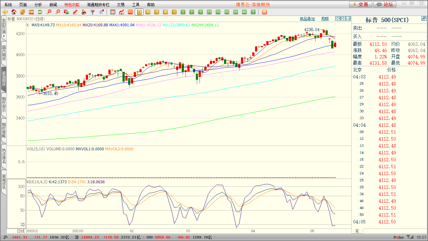Viewport: 428px width, 241px height.
Task: Open the 期权策略 side tab
Action: 4,131
